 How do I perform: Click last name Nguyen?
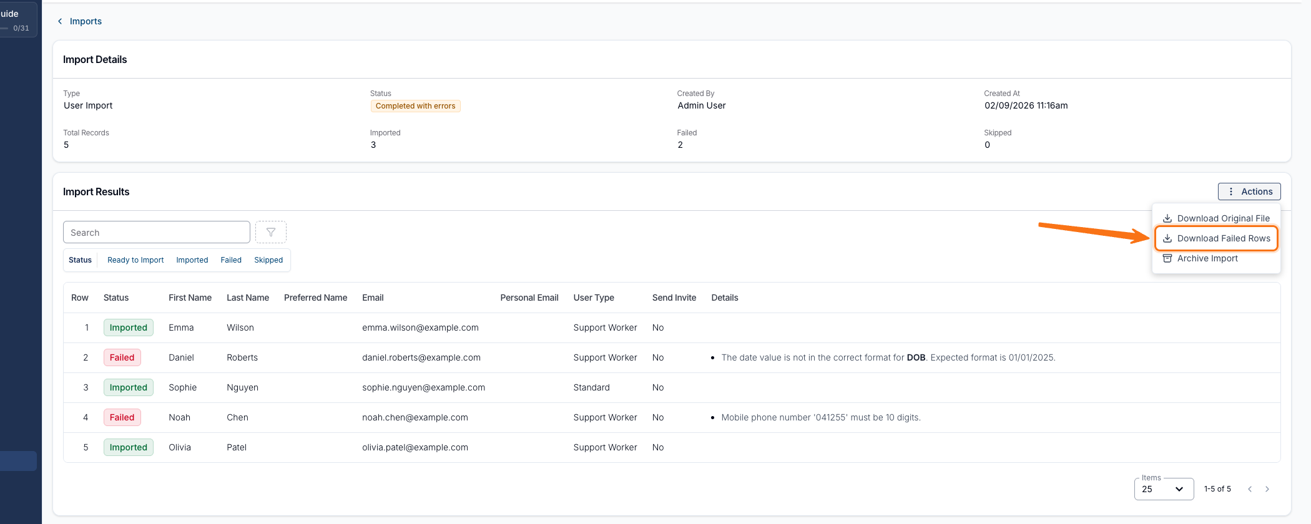242,387
